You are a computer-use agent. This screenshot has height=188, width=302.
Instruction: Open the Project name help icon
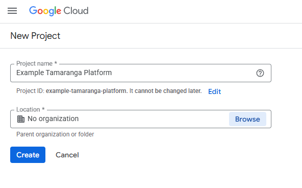[x=260, y=73]
